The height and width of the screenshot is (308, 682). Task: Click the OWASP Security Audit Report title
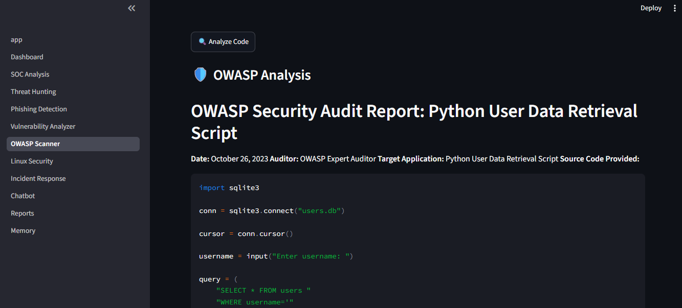(x=414, y=122)
